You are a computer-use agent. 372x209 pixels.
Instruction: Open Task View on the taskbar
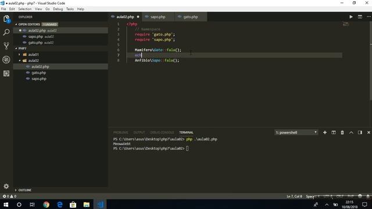pyautogui.click(x=32, y=204)
